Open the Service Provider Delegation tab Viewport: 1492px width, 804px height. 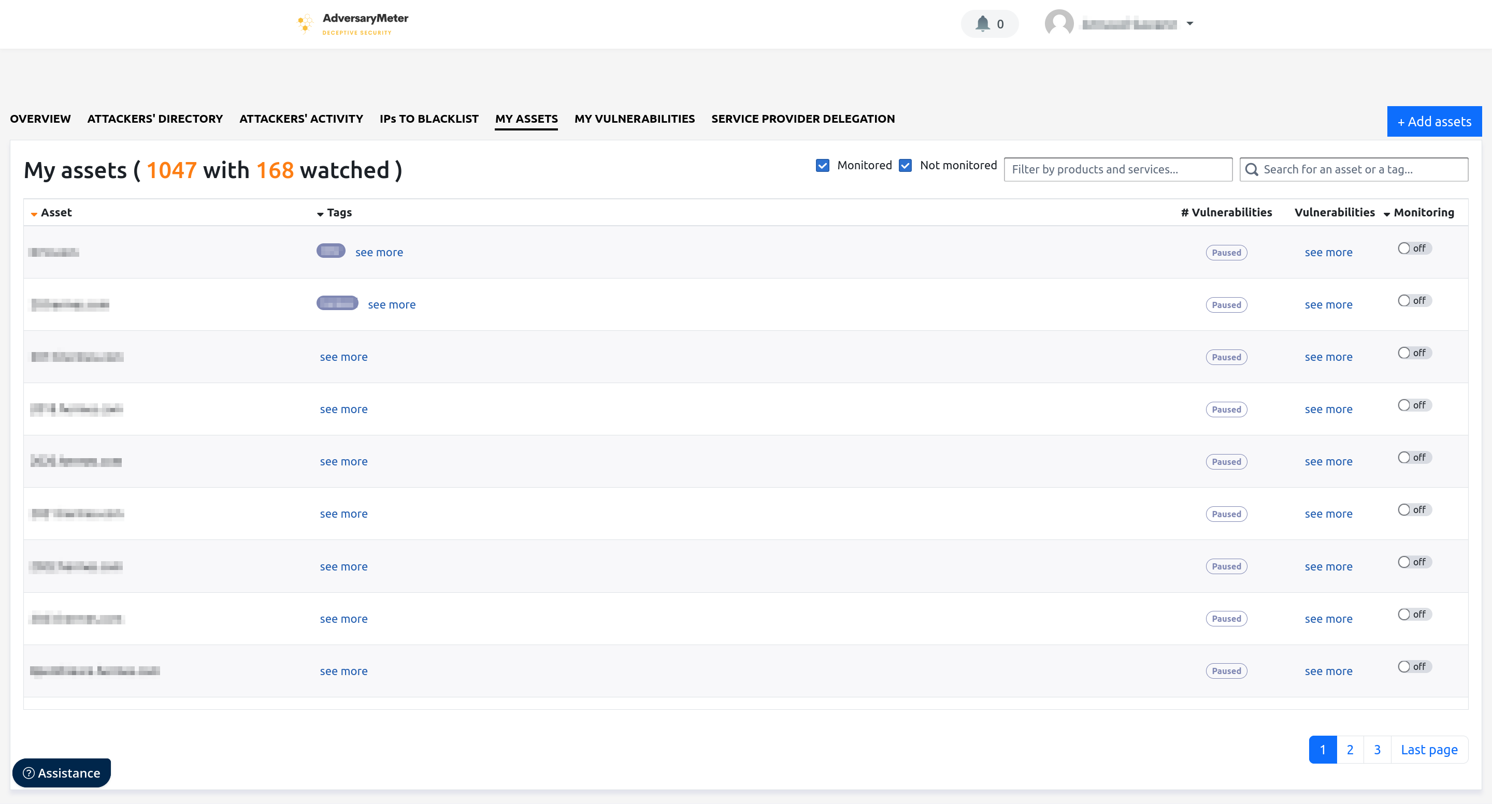click(803, 119)
